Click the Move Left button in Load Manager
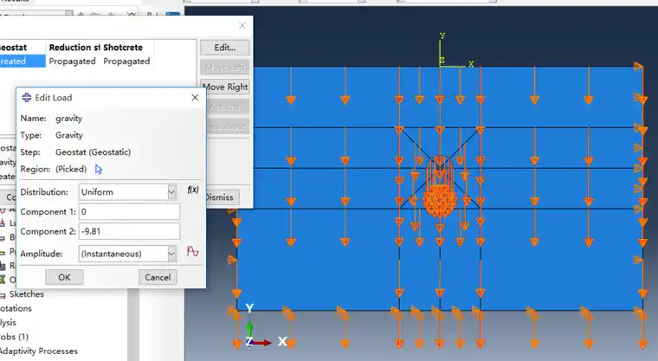Viewport: 658px width, 361px height. pos(224,68)
